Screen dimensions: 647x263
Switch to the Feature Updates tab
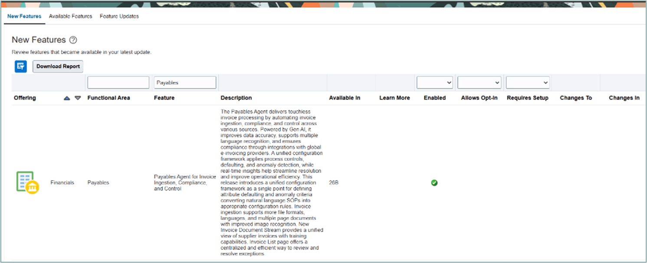[119, 16]
